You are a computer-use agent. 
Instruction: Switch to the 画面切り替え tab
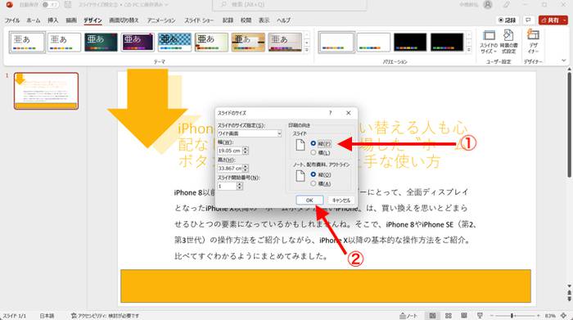(x=124, y=20)
